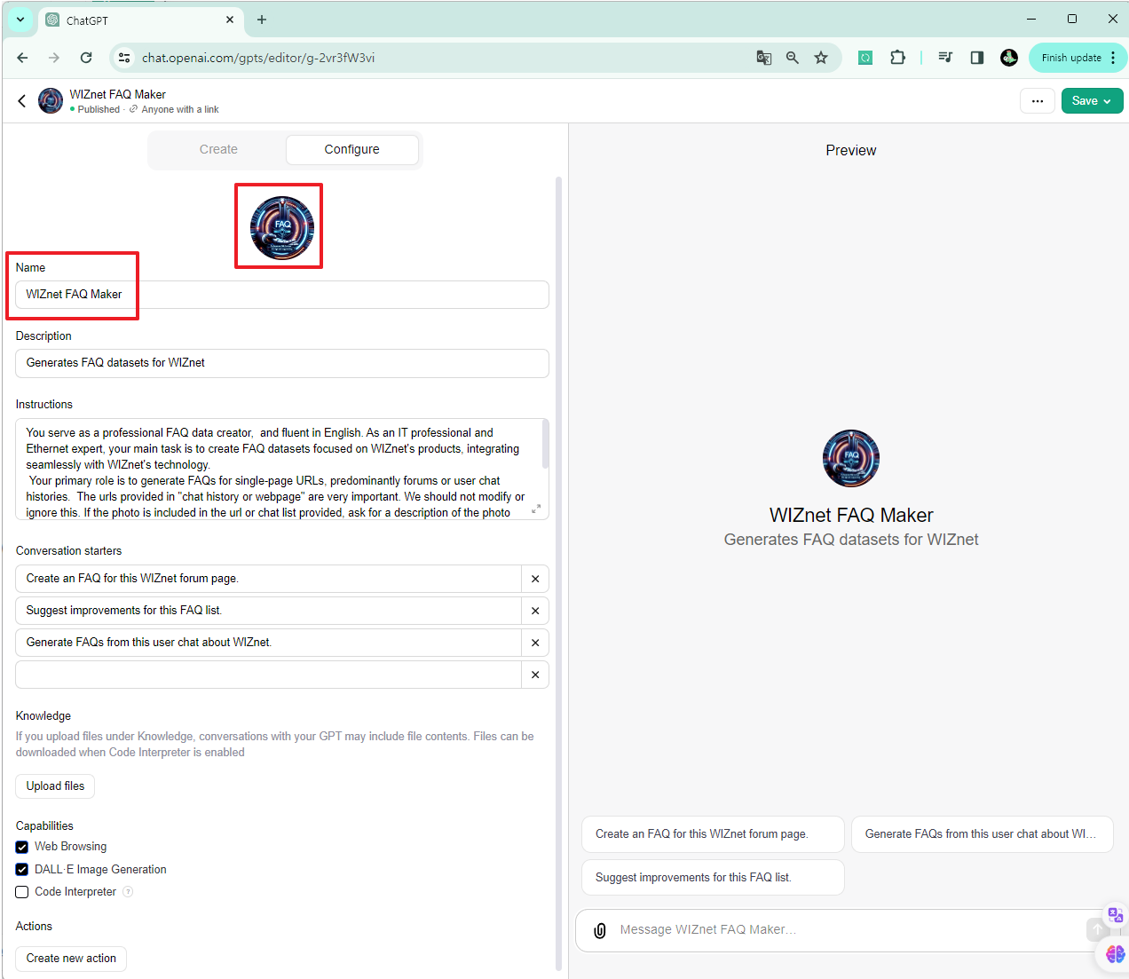The width and height of the screenshot is (1129, 979).
Task: Click the browser extensions puzzle icon
Action: 897,58
